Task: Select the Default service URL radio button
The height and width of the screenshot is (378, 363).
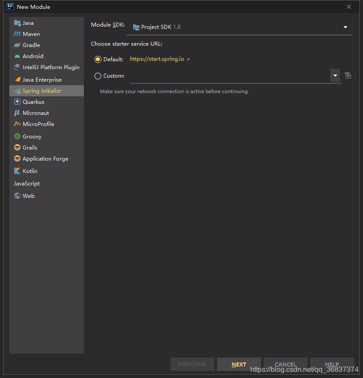Action: [x=98, y=59]
